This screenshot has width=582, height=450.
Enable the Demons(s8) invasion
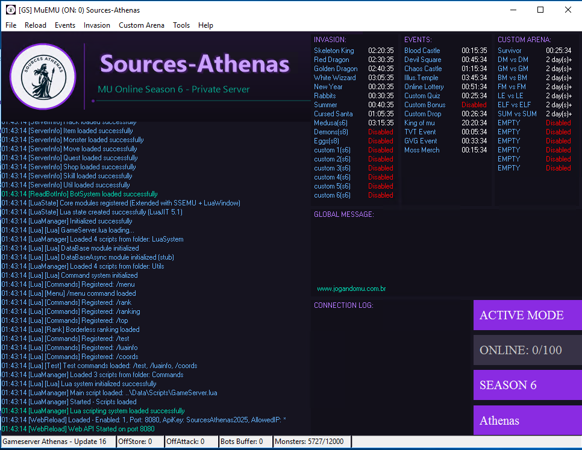(380, 131)
